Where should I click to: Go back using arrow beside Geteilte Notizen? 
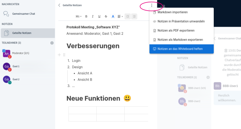[59, 5]
